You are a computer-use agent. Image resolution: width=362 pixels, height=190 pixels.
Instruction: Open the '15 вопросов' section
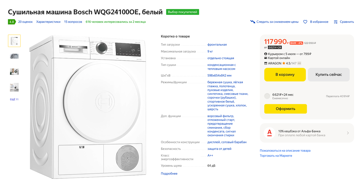pyautogui.click(x=73, y=22)
